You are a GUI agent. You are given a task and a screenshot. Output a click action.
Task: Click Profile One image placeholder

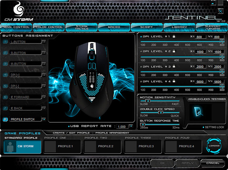50,146
